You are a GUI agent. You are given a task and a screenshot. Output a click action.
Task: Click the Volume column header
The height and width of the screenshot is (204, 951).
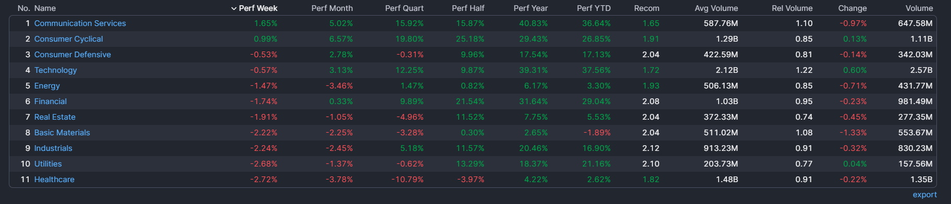click(x=919, y=8)
